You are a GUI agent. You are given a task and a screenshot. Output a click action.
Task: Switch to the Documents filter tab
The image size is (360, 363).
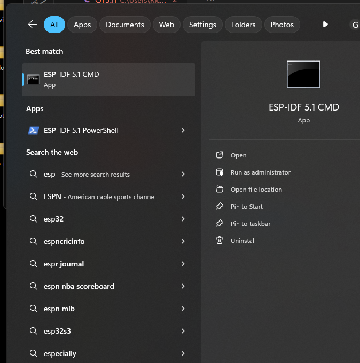[x=125, y=25]
